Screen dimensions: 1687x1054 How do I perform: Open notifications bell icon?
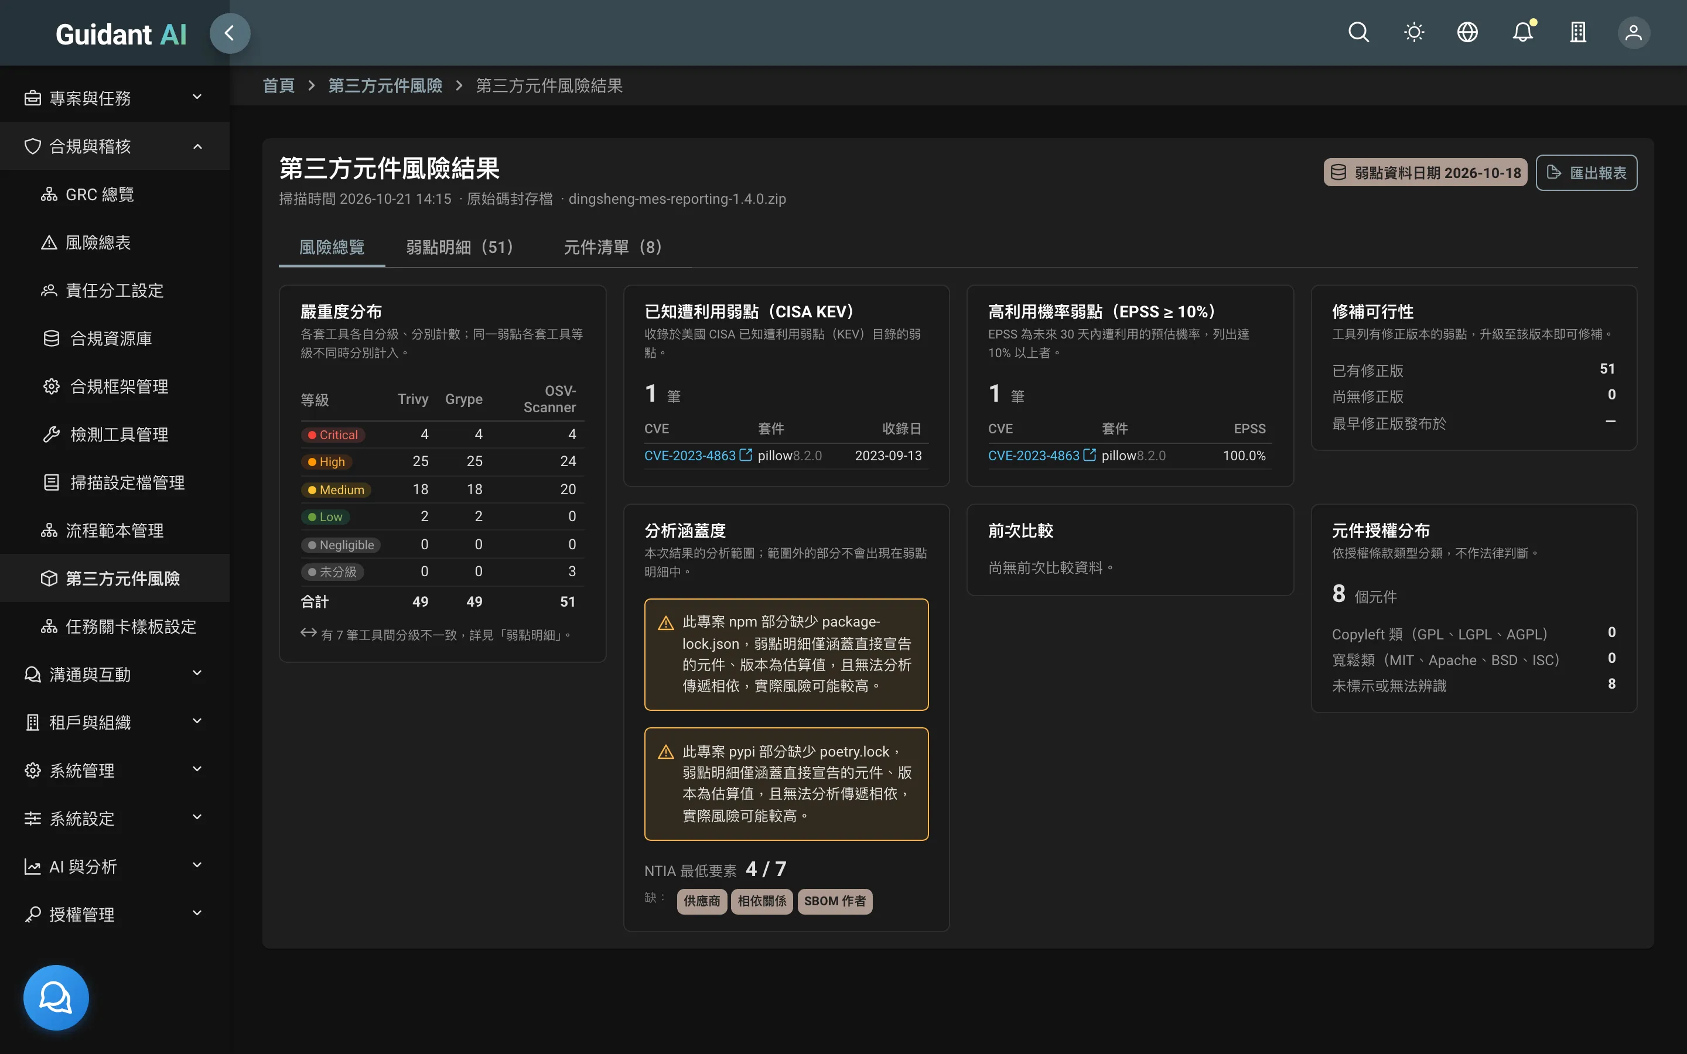pyautogui.click(x=1523, y=33)
